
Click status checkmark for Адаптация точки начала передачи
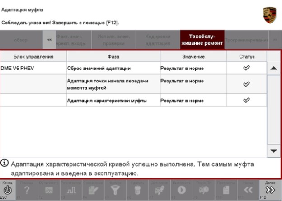[x=247, y=84]
